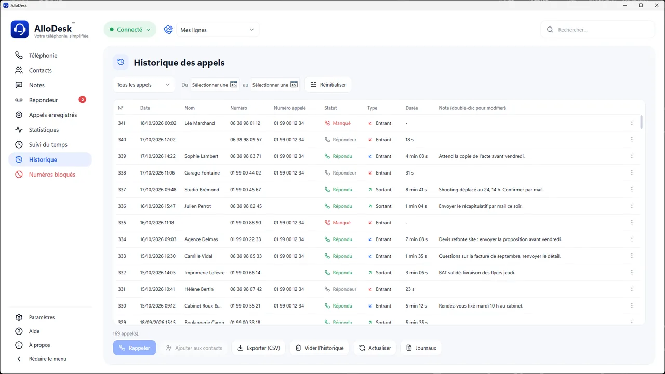Open options menu for call 338
This screenshot has height=374, width=665.
pyautogui.click(x=632, y=173)
